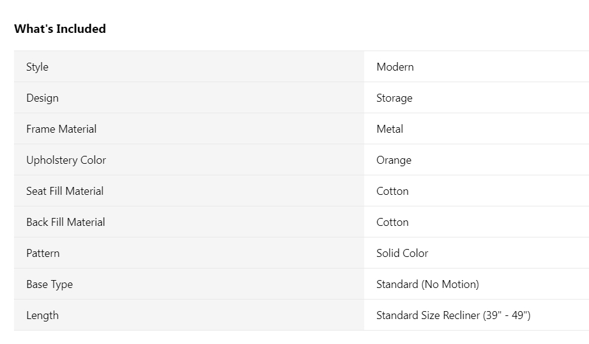This screenshot has height=344, width=589.
Task: Select the Length label cell
Action: click(x=43, y=315)
